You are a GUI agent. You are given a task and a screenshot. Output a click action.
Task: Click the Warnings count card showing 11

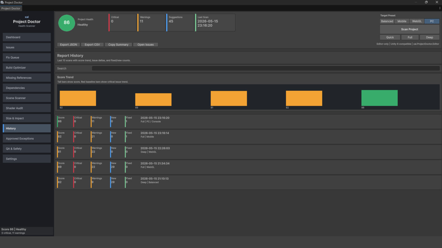click(x=151, y=22)
